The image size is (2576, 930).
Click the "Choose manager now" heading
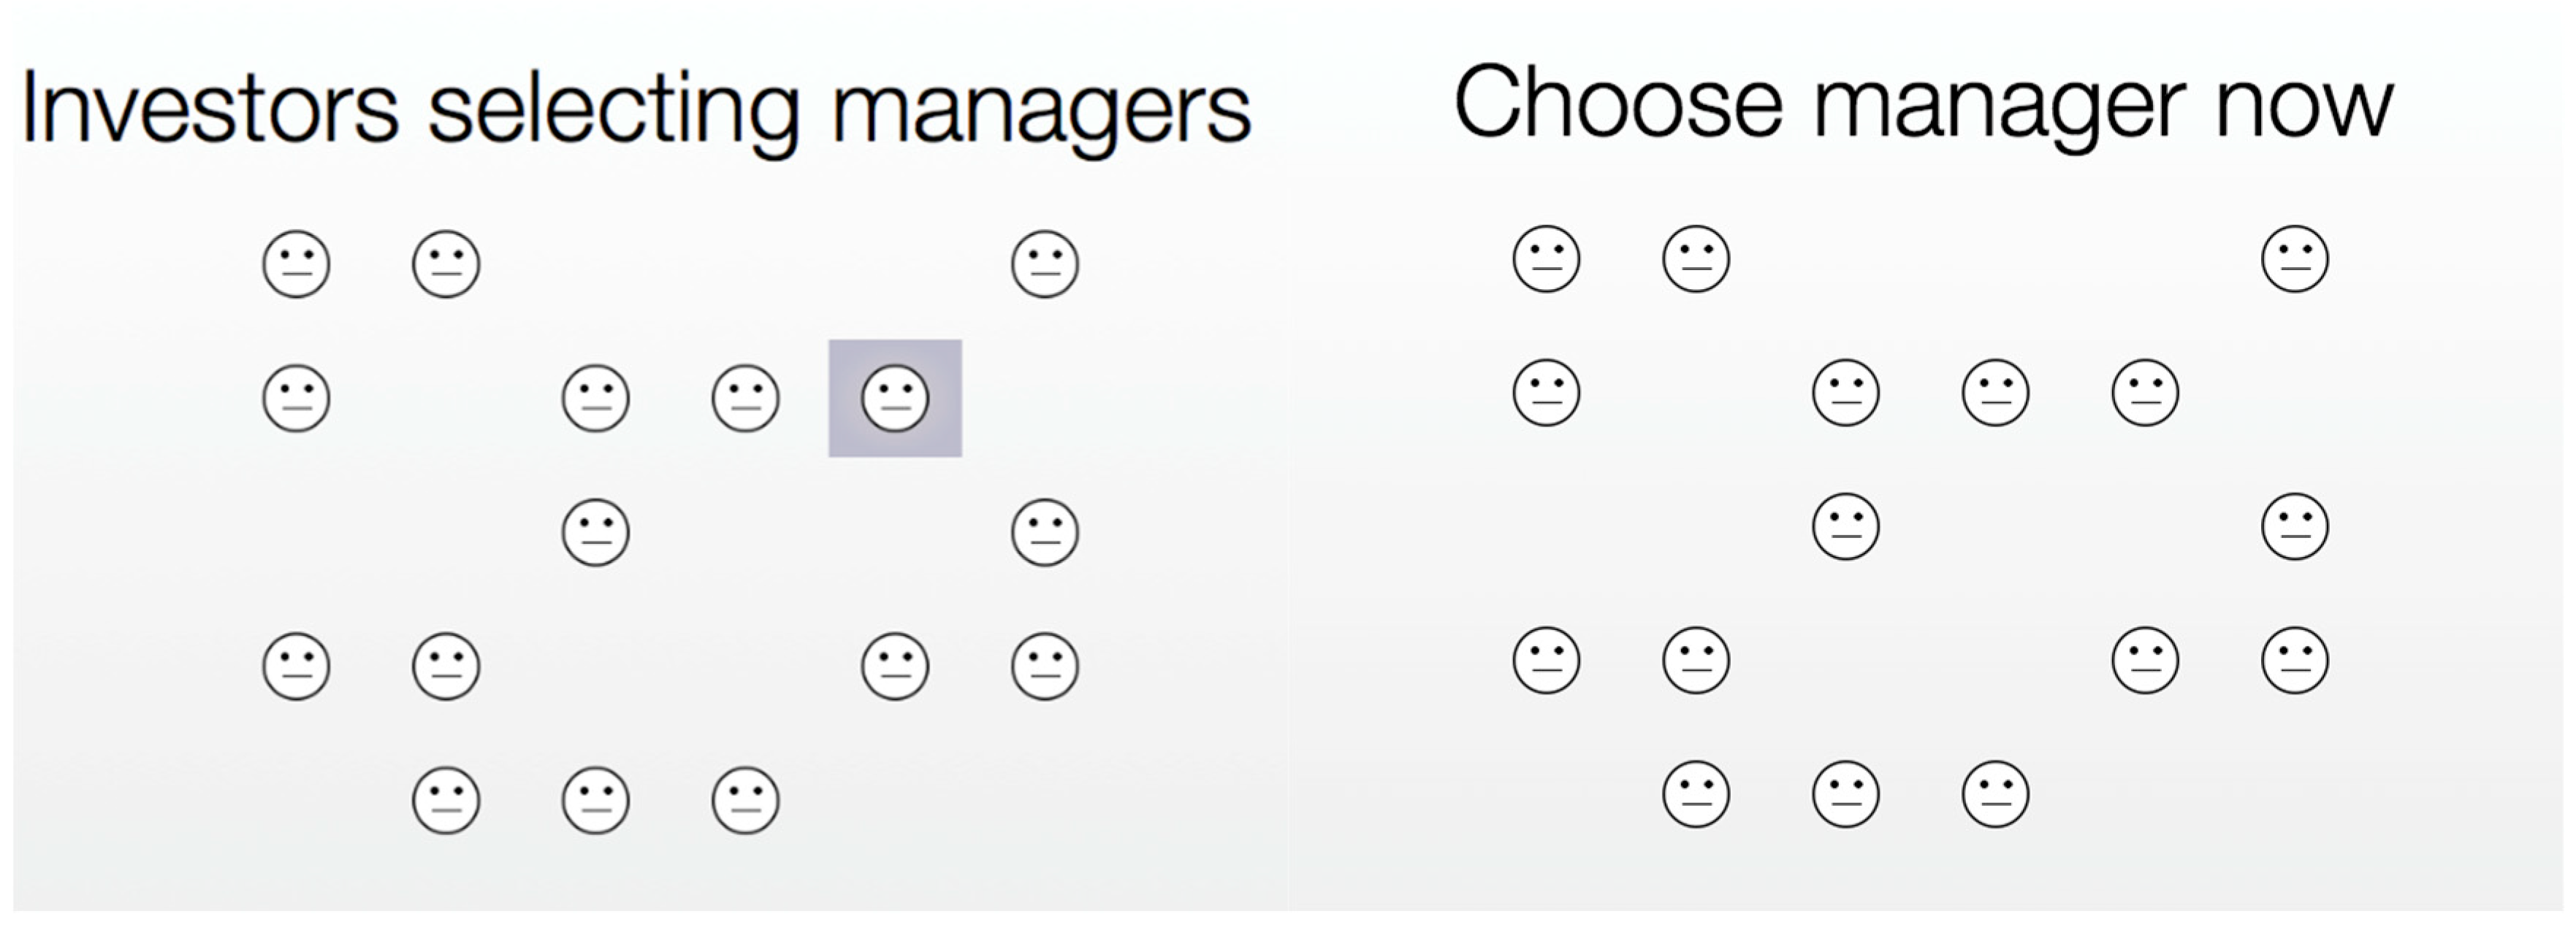point(1922,104)
